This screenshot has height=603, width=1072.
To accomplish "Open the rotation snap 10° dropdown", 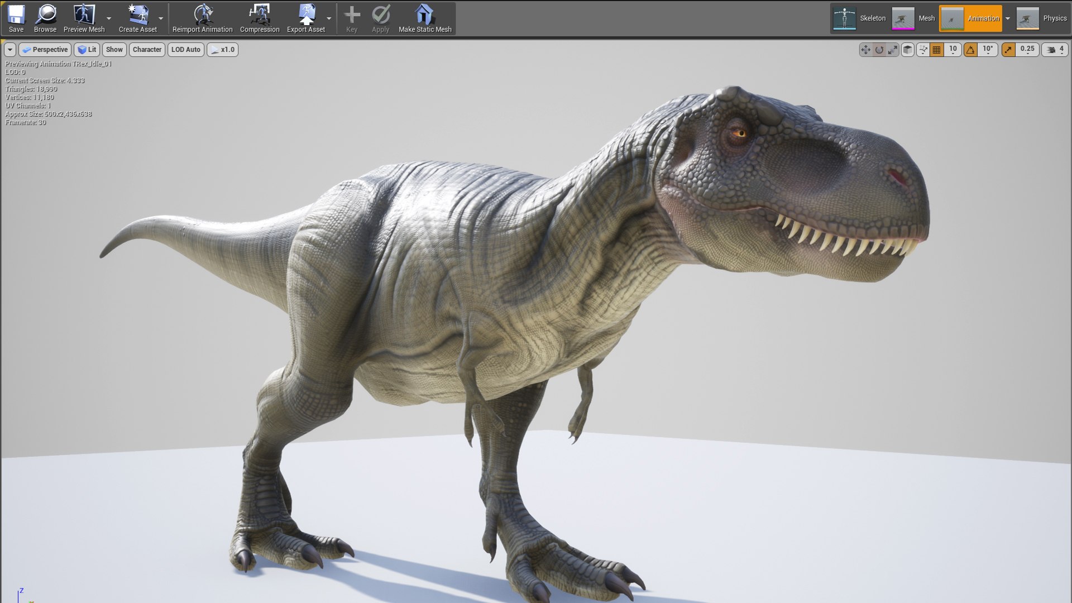I will [988, 50].
